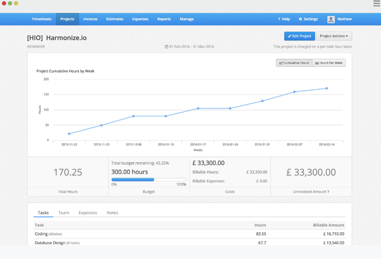The image size is (381, 259).
Task: Click the 2016-01-17 chart data point
Action: coord(198,108)
